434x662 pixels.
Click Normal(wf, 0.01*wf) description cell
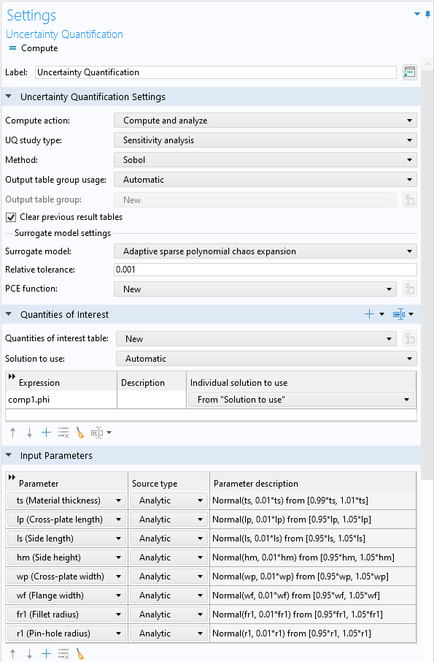tap(313, 596)
